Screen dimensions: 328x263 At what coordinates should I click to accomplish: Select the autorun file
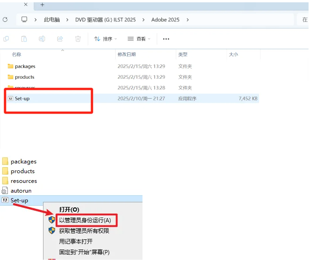tap(17, 191)
